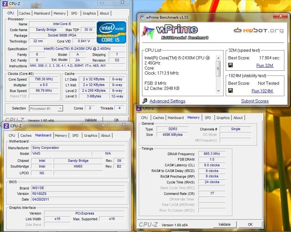Click the BIOS Date 04/28/2011 field
Screen dimensions: 291x232
78,199
